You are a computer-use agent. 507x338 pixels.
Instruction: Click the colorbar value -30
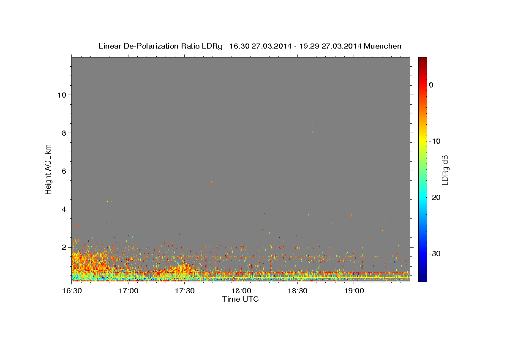pos(435,253)
